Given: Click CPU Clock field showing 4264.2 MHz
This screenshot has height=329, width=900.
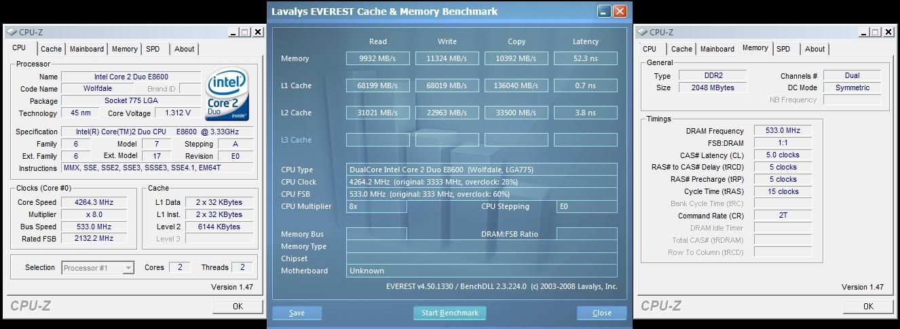Looking at the screenshot, I should click(482, 182).
